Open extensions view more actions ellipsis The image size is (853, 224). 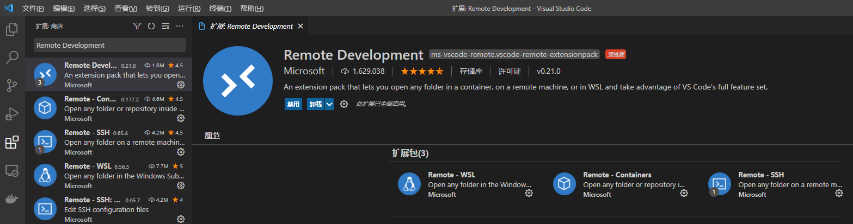(180, 26)
